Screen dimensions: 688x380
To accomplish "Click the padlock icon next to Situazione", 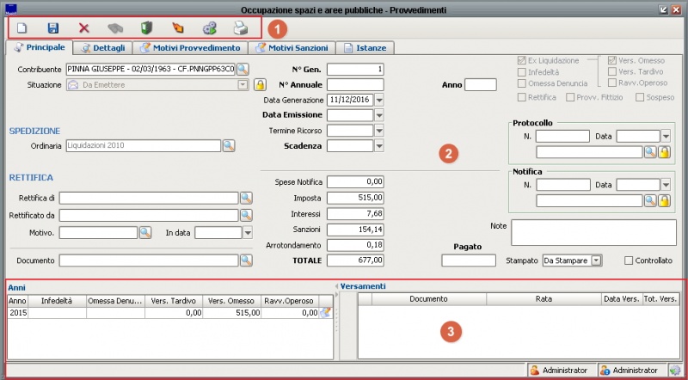I will pyautogui.click(x=259, y=85).
